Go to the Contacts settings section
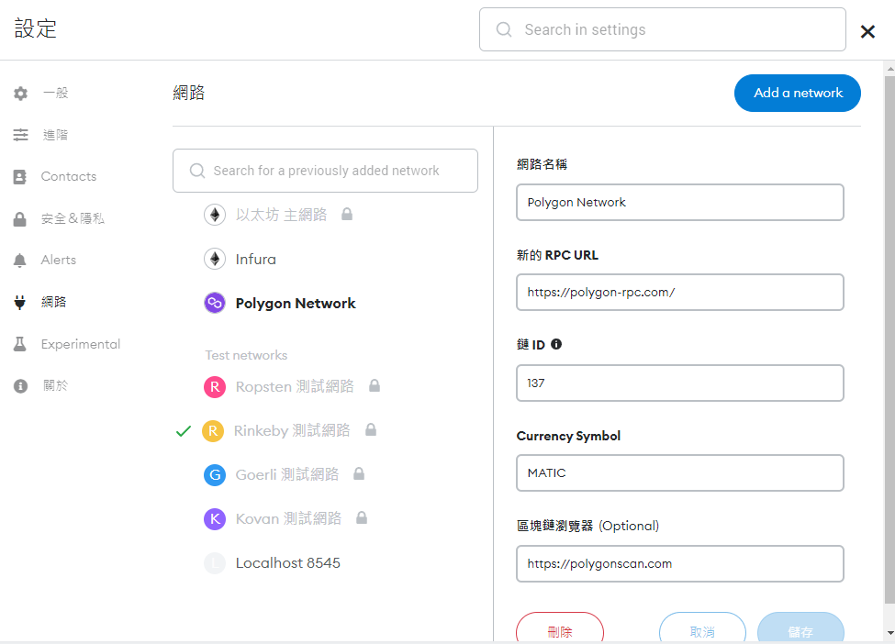This screenshot has height=644, width=895. pos(68,177)
